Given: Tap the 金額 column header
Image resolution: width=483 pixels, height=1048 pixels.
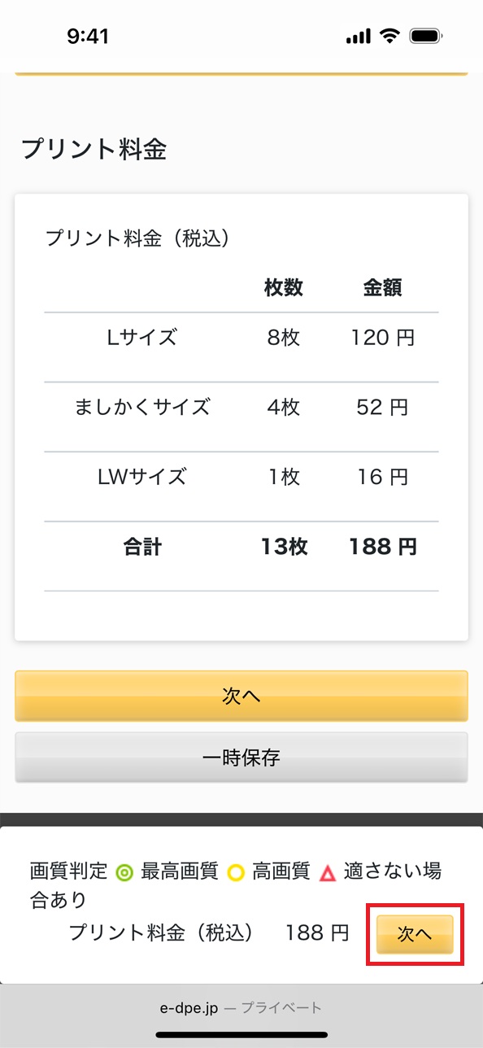Looking at the screenshot, I should point(382,287).
